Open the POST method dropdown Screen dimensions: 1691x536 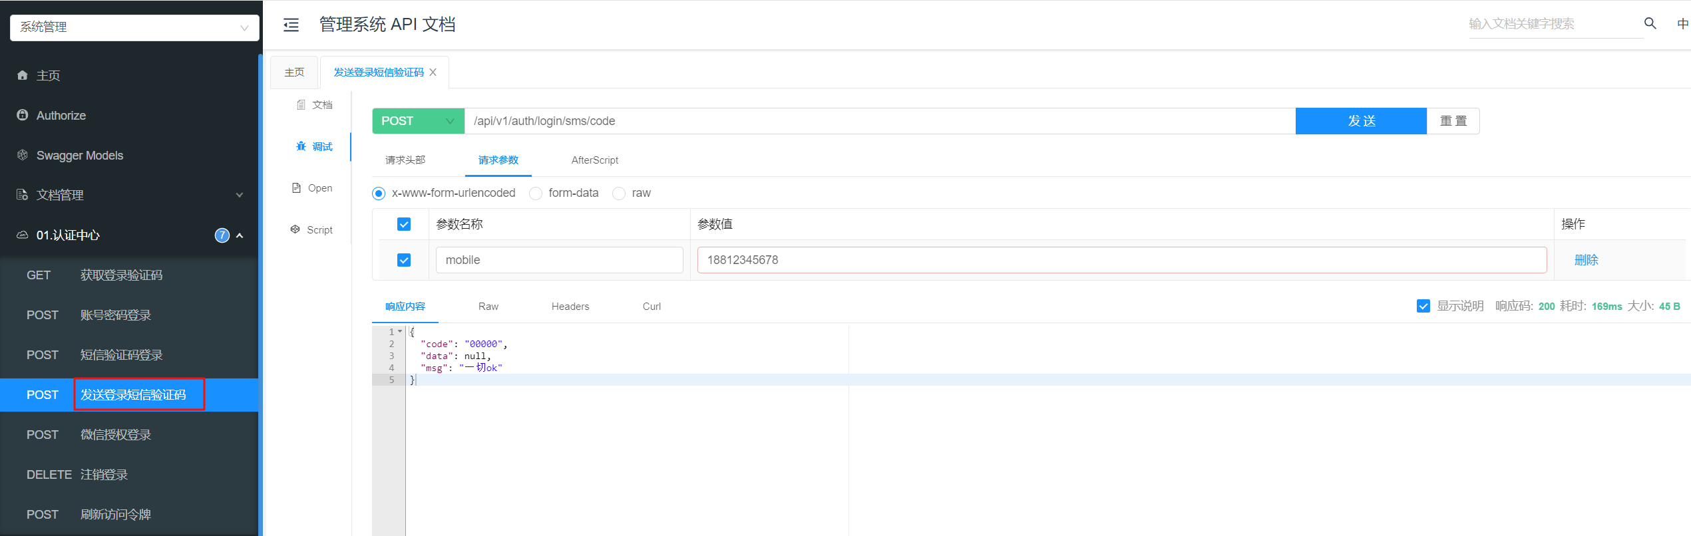point(418,121)
